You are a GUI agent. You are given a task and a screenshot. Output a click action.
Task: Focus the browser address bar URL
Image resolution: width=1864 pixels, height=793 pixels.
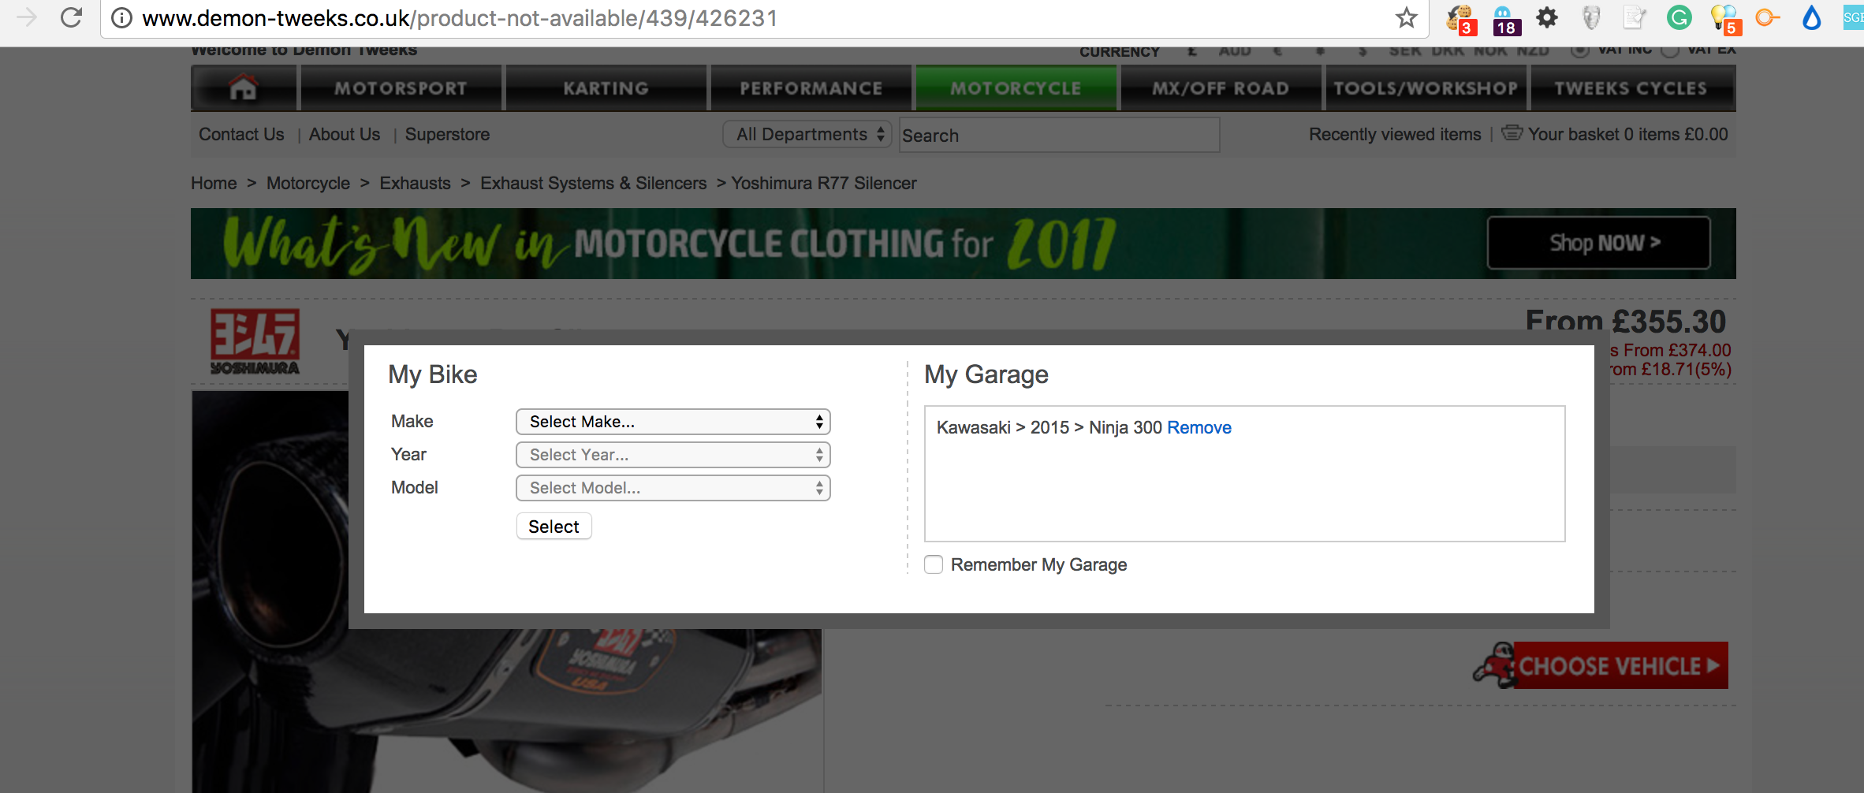click(x=460, y=18)
